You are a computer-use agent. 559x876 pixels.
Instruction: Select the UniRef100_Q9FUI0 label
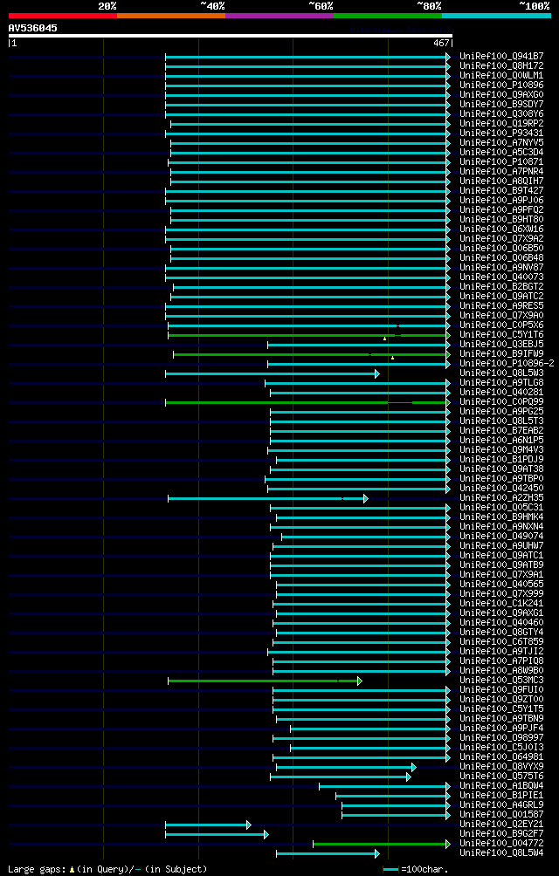tap(501, 689)
